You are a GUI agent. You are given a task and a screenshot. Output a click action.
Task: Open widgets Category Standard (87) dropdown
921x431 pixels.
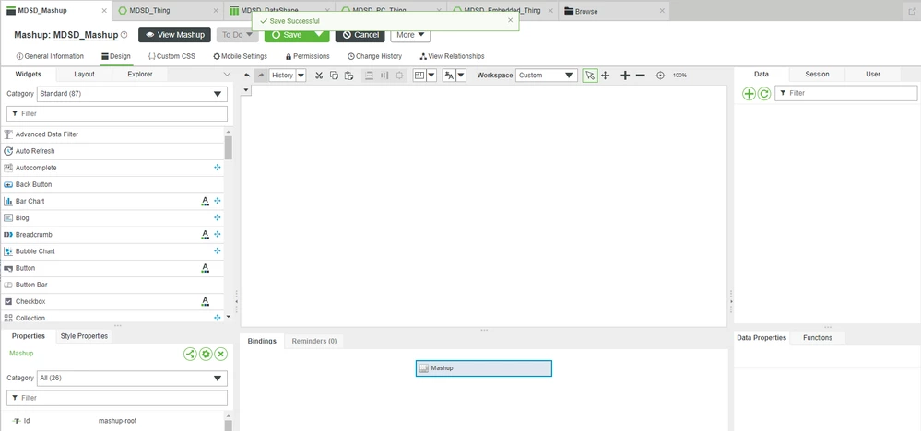click(132, 94)
